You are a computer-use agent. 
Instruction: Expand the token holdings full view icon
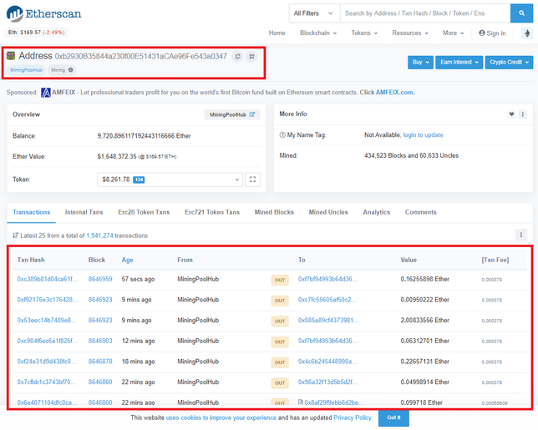[x=253, y=180]
